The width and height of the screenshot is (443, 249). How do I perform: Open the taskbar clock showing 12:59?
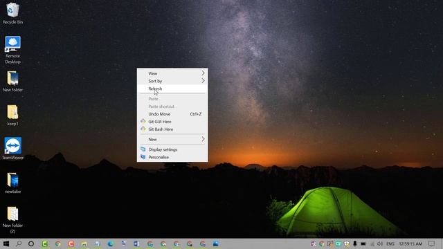pyautogui.click(x=410, y=244)
